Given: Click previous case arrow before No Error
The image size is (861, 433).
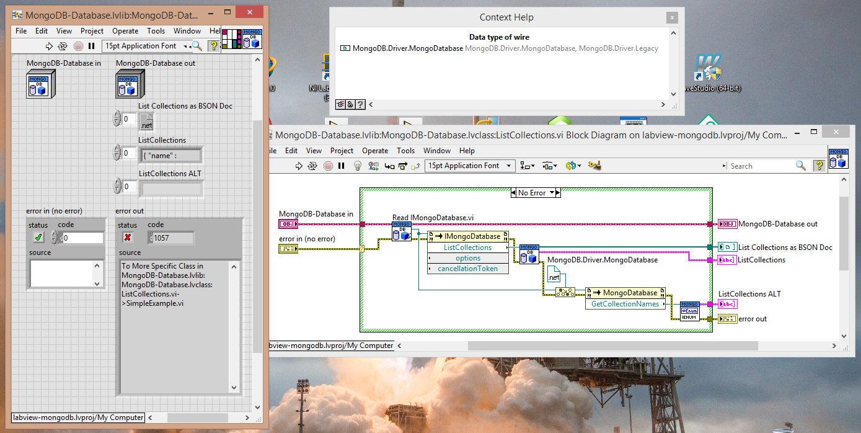Looking at the screenshot, I should pos(514,193).
